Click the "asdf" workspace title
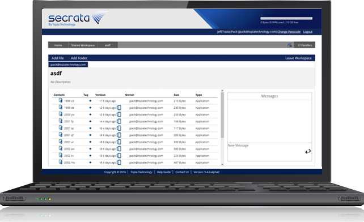Image resolution: width=364 pixels, height=222 pixels. (56, 73)
